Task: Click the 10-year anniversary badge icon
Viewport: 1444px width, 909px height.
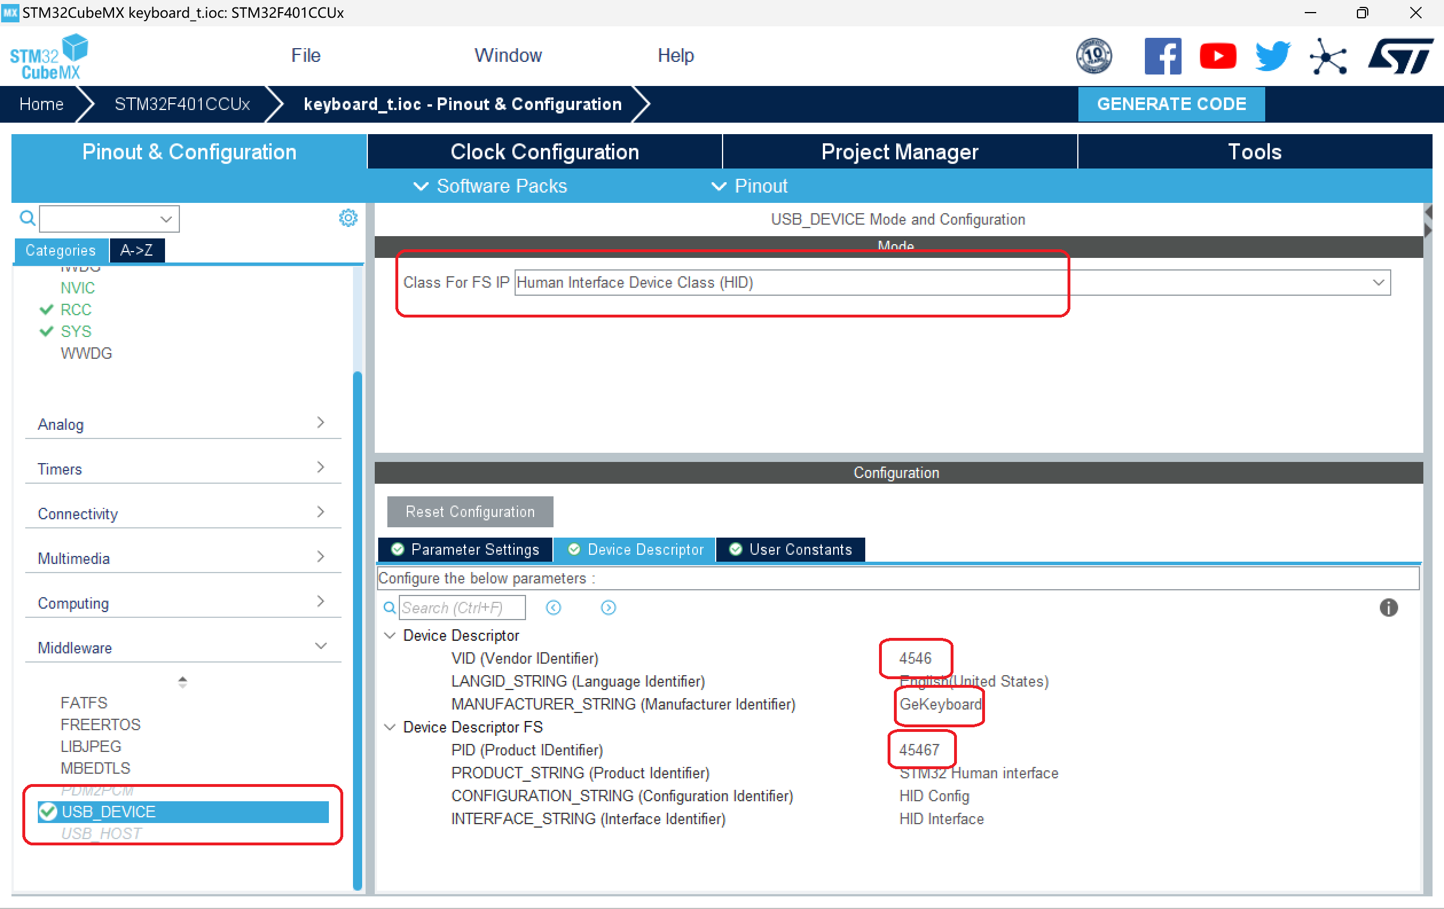Action: click(1094, 56)
